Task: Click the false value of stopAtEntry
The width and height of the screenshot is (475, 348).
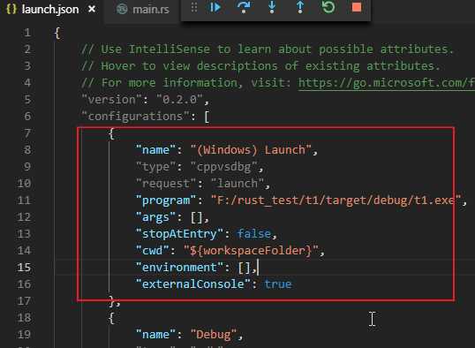Action: coord(254,234)
